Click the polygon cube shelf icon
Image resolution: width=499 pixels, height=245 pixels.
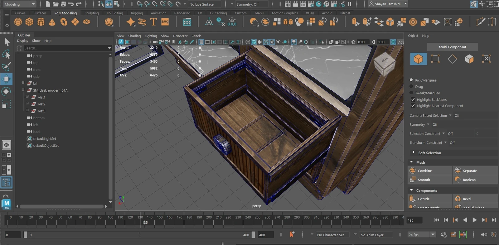point(29,22)
